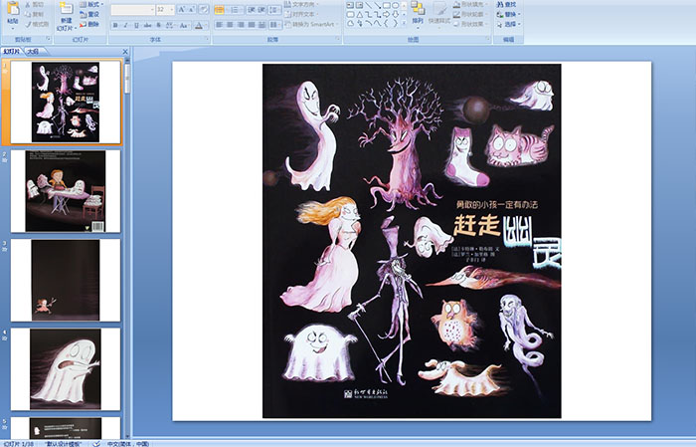This screenshot has height=447, width=696.
Task: Center the text
Action: (230, 25)
